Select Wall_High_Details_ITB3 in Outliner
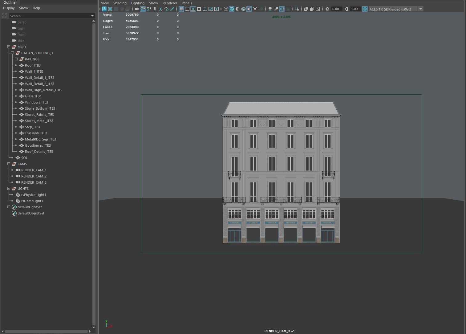 point(43,90)
